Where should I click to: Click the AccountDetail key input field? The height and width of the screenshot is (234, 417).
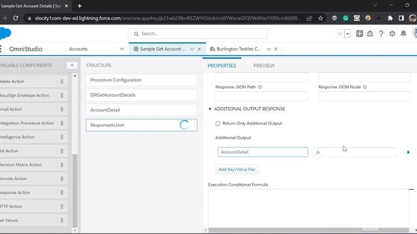point(263,152)
